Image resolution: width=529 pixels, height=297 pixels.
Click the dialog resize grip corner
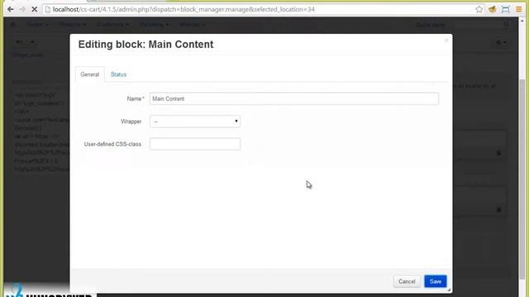pos(449,290)
